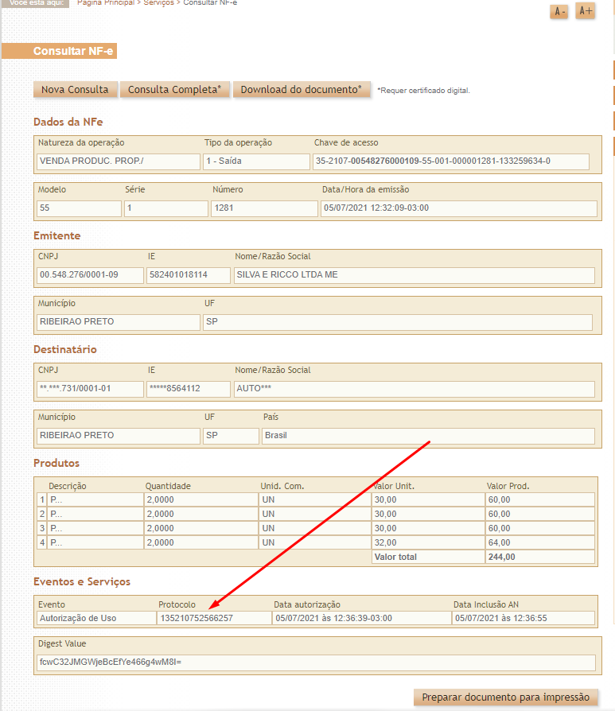
Task: Open Consulta Completa
Action: (174, 89)
